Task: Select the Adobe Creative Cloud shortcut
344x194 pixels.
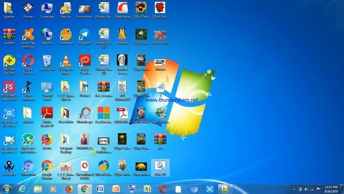Action: click(x=85, y=65)
